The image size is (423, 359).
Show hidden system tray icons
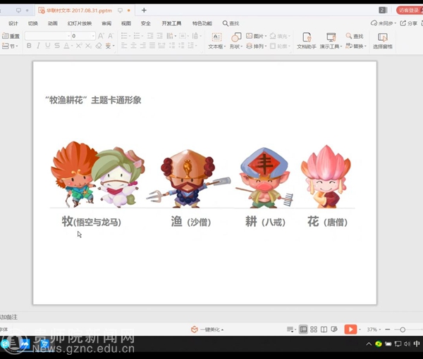[369, 344]
